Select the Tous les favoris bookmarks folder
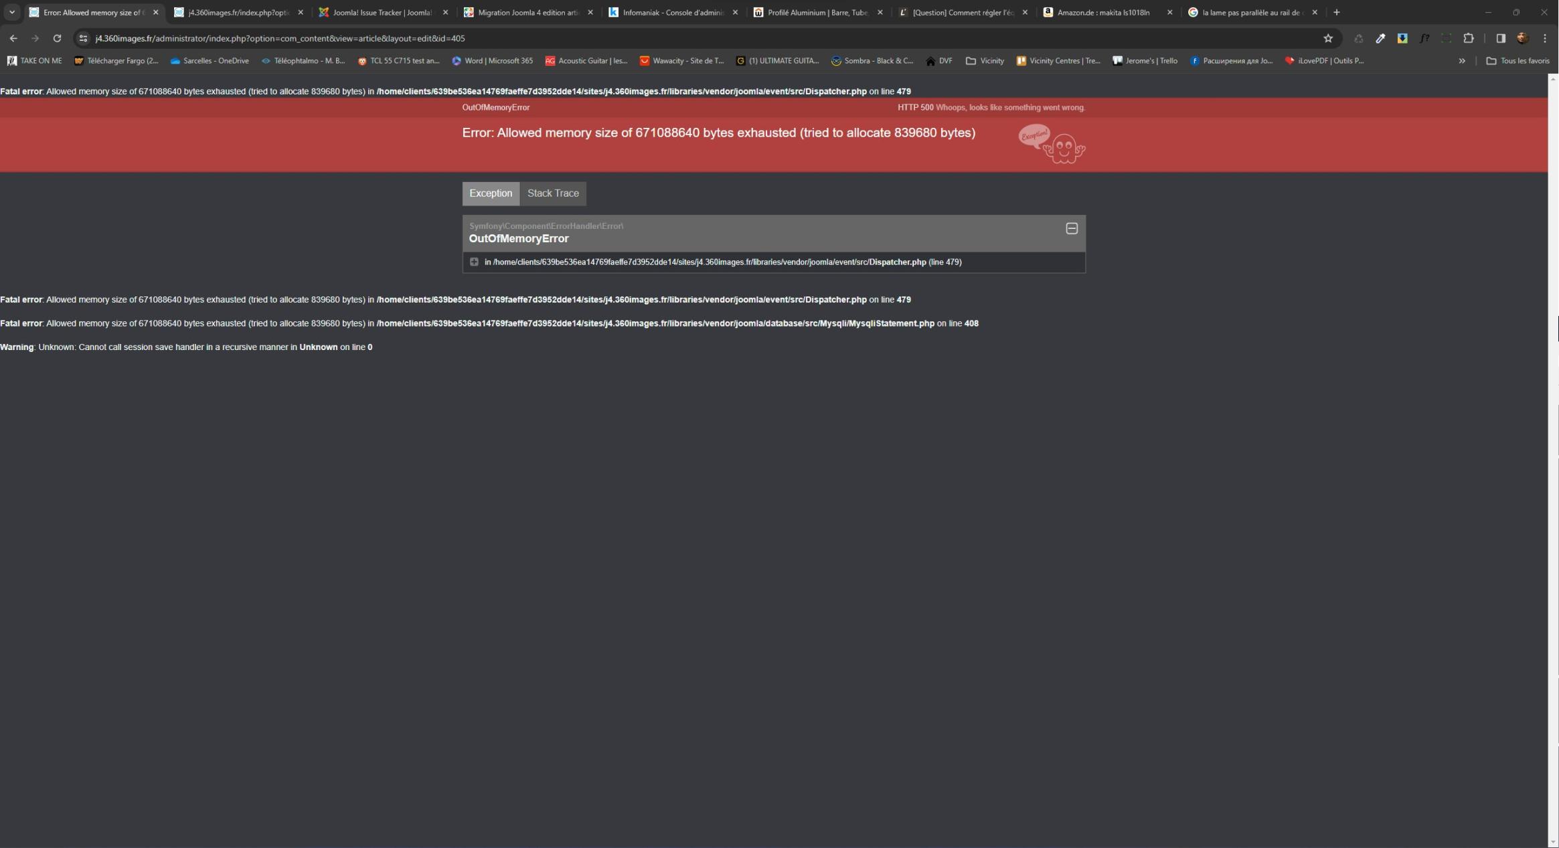Image resolution: width=1559 pixels, height=848 pixels. pyautogui.click(x=1516, y=60)
